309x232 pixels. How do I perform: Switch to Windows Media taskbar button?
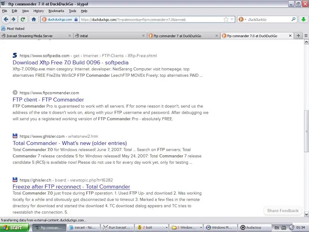(x=220, y=227)
